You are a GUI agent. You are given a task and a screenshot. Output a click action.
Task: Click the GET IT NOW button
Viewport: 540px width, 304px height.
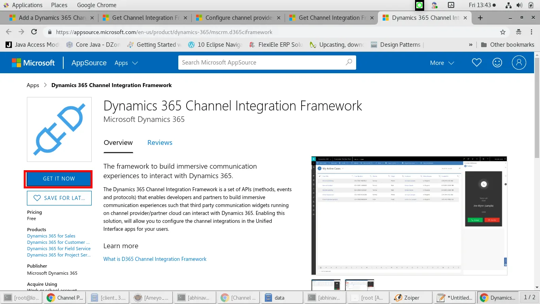pos(59,179)
